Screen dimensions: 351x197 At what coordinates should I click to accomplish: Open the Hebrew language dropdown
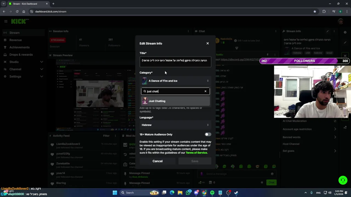(x=175, y=125)
